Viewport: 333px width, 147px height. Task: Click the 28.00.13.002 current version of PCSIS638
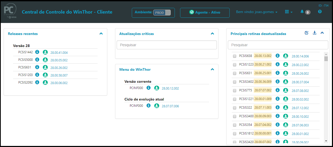pyautogui.click(x=263, y=56)
